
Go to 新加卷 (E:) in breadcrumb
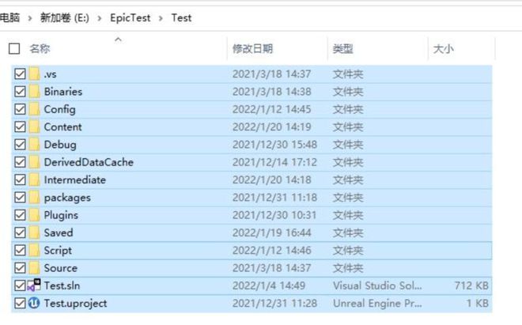(x=65, y=17)
